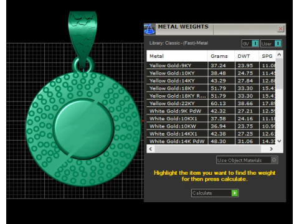Click the scroll down arrow of metal list
This screenshot has width=299, height=224.
coord(279,141)
